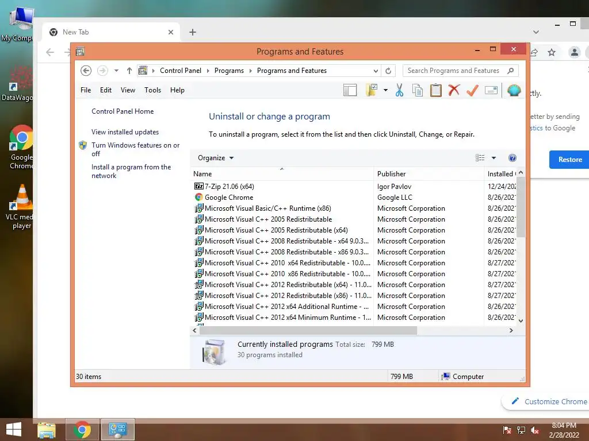Click Turn Windows features on or off

click(x=135, y=149)
